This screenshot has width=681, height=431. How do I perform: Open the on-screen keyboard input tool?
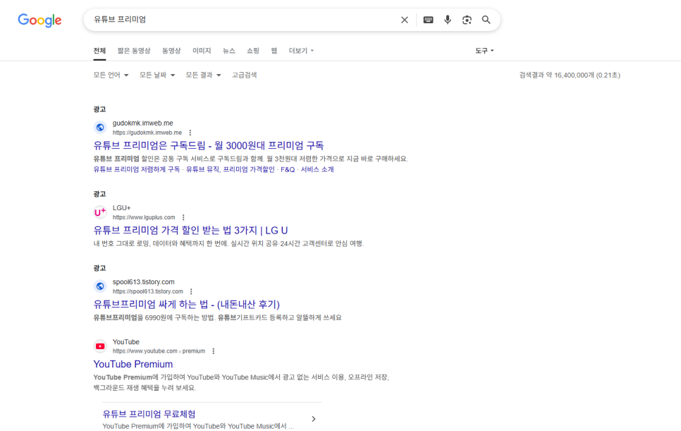coord(428,20)
